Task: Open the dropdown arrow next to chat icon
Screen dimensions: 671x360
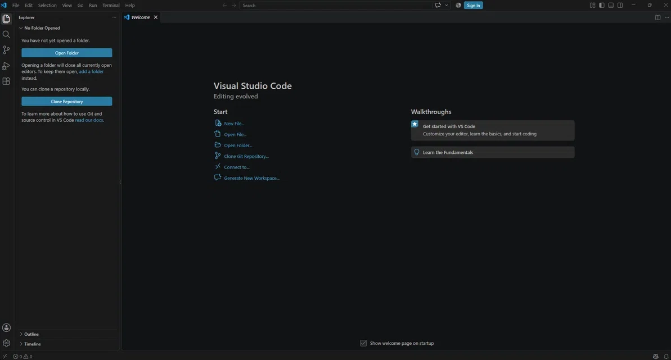Action: point(447,6)
